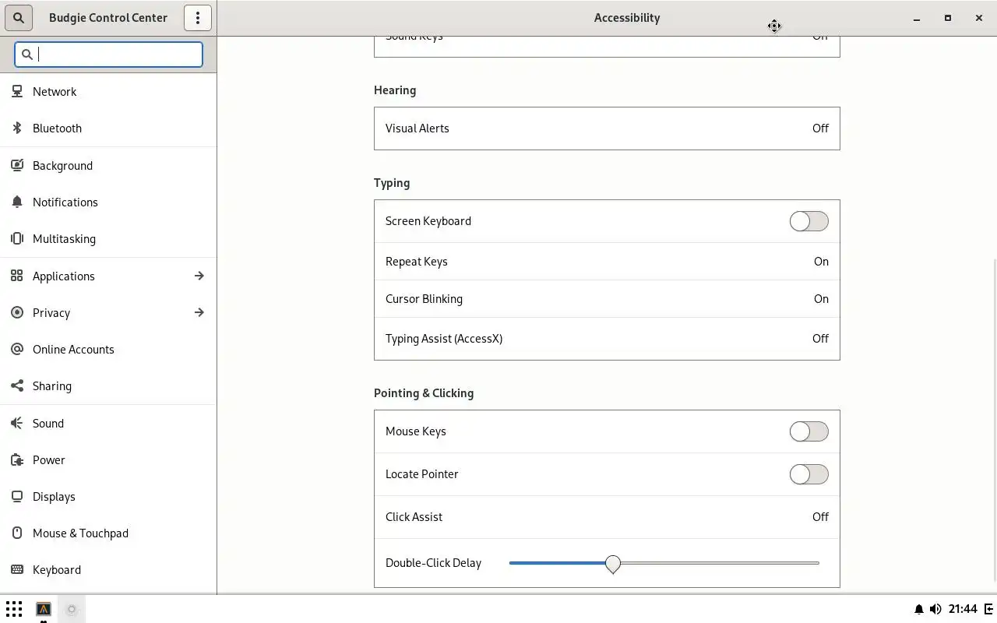Toggle the Locate Pointer switch
997x623 pixels.
[x=809, y=474]
